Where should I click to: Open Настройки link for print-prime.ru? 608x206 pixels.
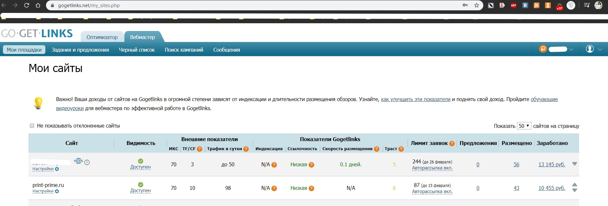point(43,191)
